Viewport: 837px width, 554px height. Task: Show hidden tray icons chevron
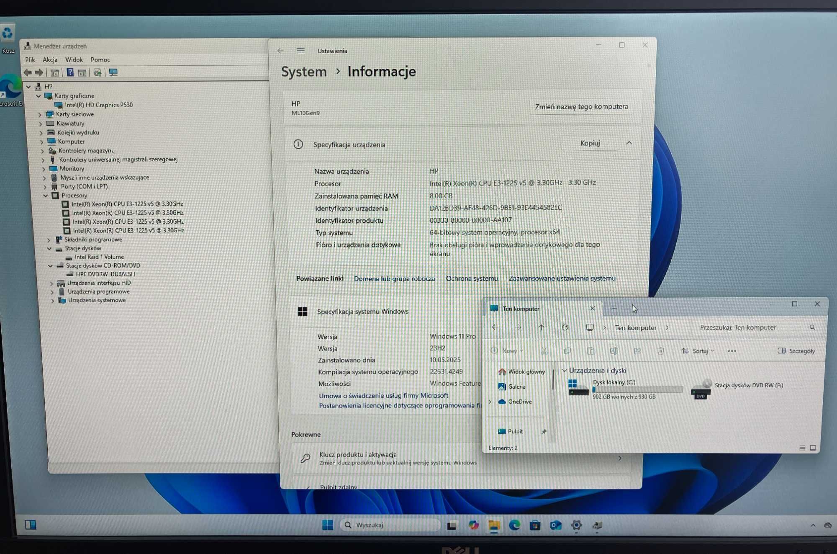click(813, 525)
